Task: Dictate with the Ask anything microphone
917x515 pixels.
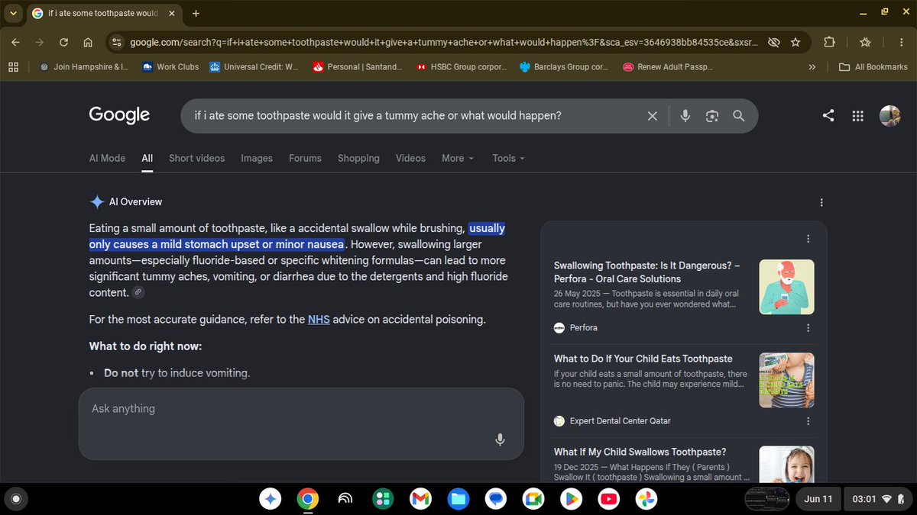Action: pyautogui.click(x=500, y=439)
